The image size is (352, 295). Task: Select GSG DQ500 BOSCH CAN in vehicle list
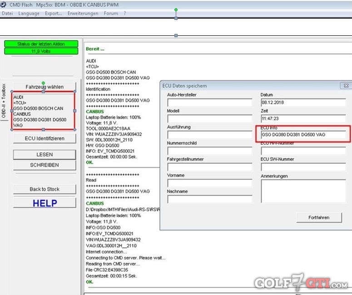[39, 108]
